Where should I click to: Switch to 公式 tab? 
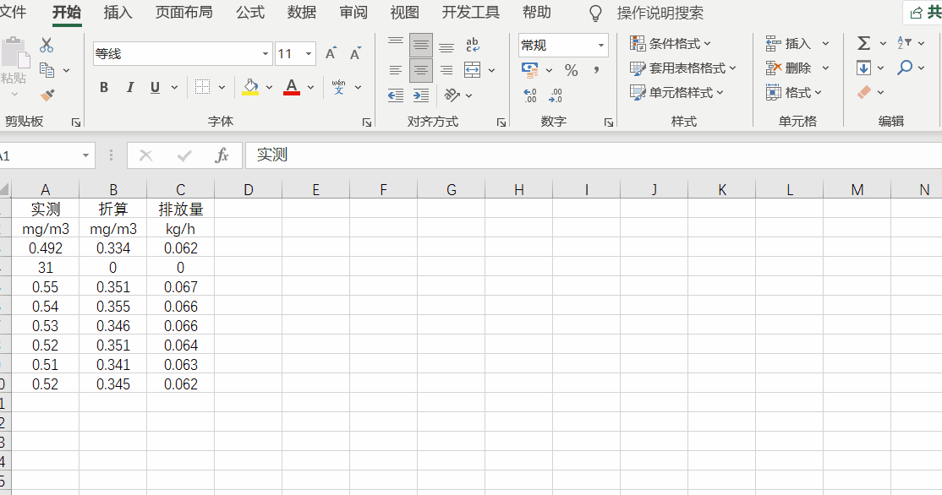click(x=250, y=13)
